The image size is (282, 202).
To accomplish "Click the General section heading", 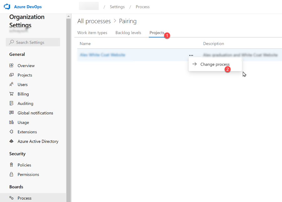I will pyautogui.click(x=17, y=54).
